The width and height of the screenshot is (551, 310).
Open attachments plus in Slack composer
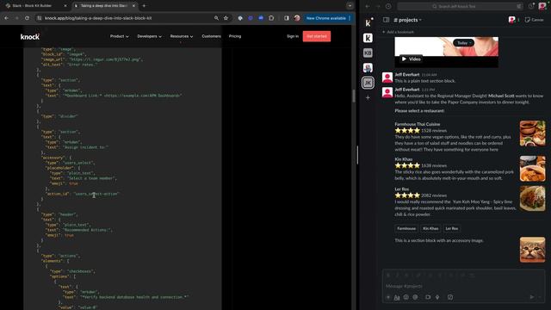point(388,297)
